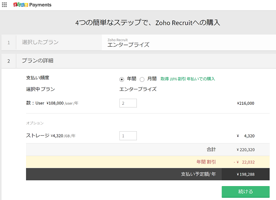Click the green 続ける continue button
Image resolution: width=276 pixels, height=200 pixels.
(x=246, y=192)
